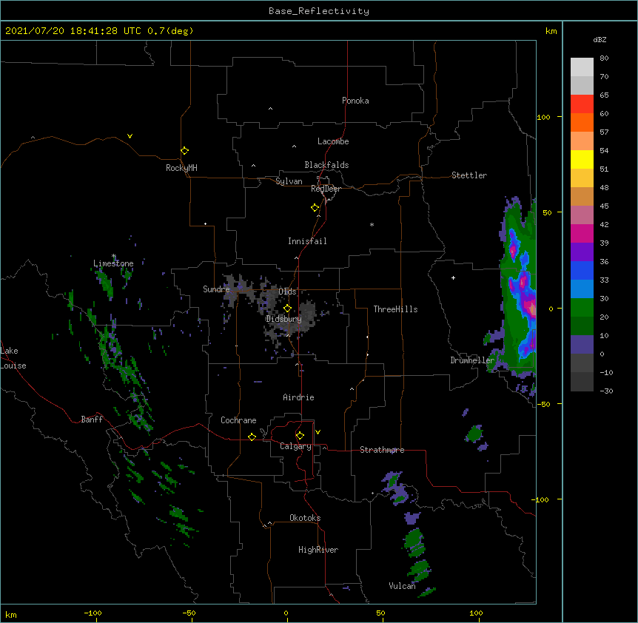Screen dimensions: 638x623
Task: Select the Drumheller label
Action: point(472,360)
